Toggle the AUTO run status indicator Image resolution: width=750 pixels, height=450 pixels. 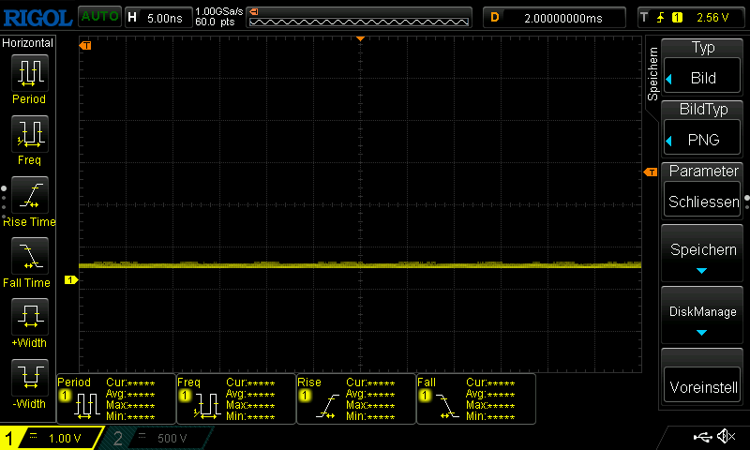(98, 16)
